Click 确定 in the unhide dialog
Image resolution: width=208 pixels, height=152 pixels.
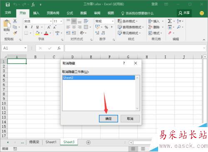109,119
